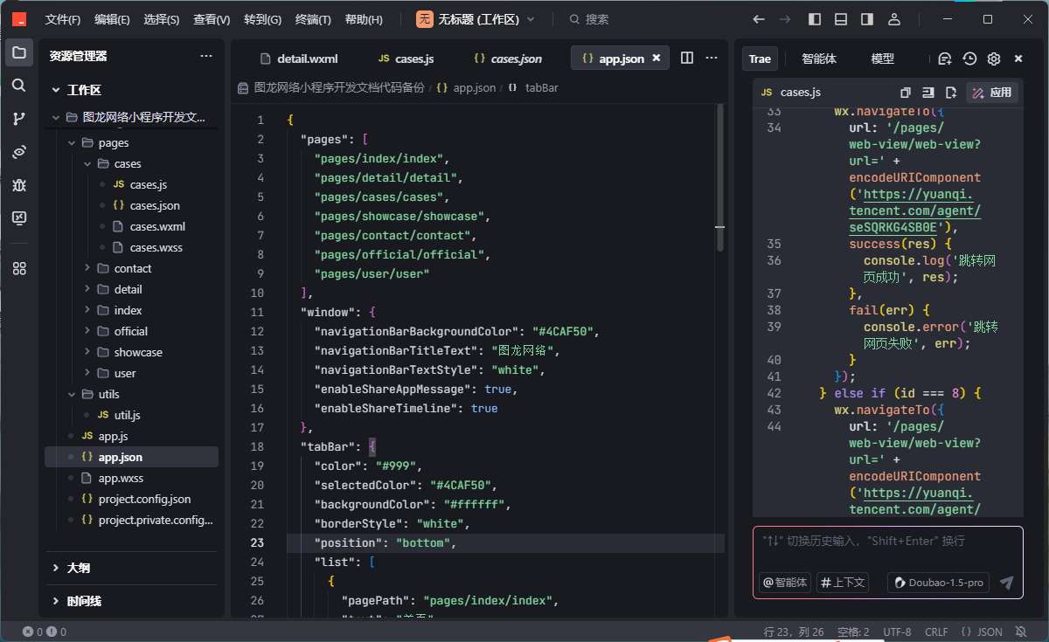Screen dimensions: 1049x642
Task: Split the editor right
Action: [x=687, y=58]
